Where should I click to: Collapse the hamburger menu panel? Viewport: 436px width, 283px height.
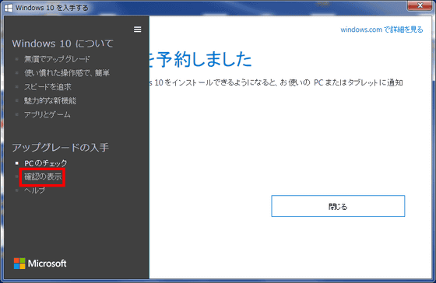coord(137,30)
